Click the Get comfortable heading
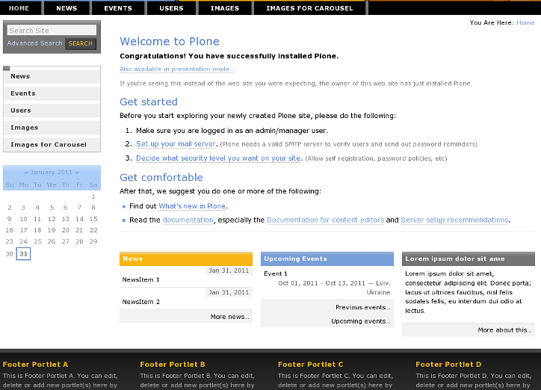This screenshot has height=390, width=541. (x=161, y=177)
